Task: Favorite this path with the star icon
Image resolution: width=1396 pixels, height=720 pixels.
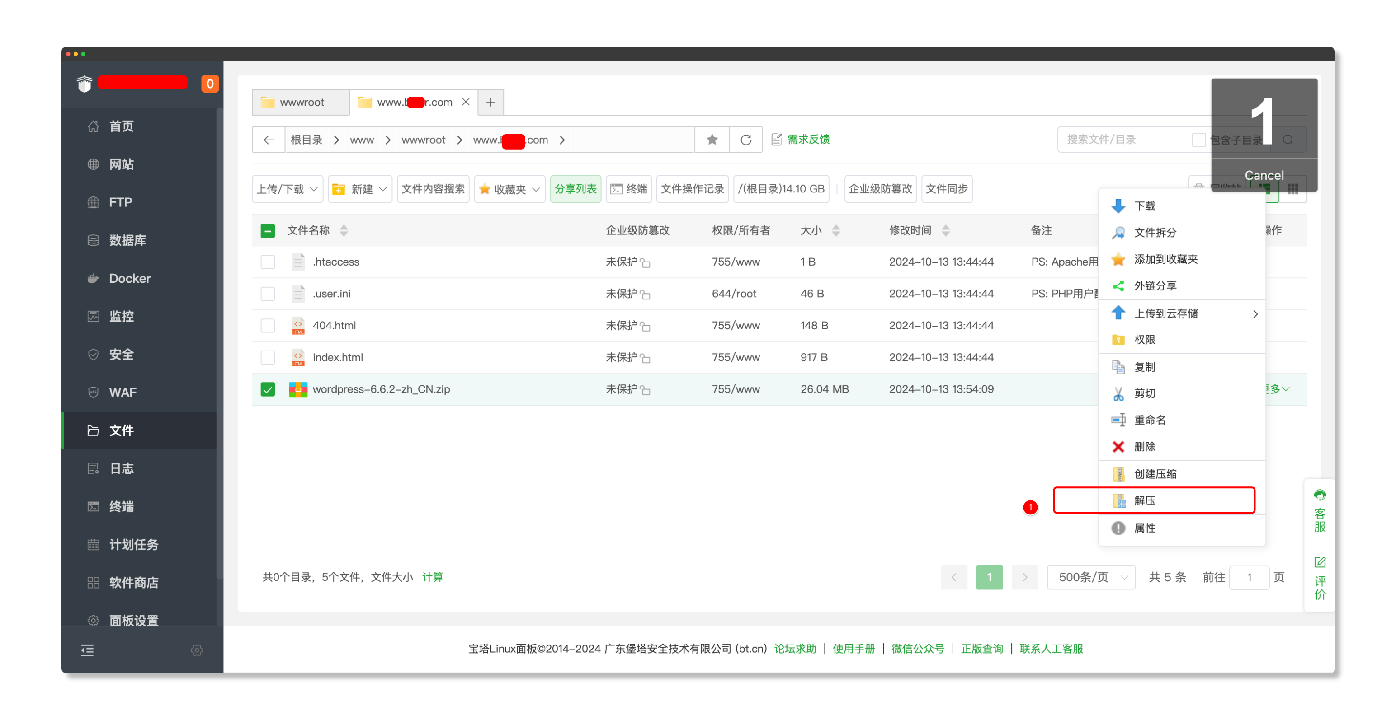Action: [712, 140]
